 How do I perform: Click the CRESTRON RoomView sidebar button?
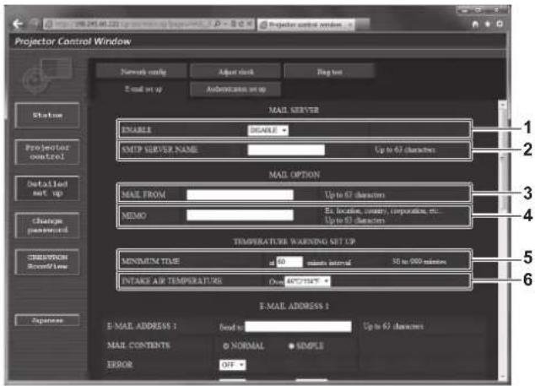point(47,262)
